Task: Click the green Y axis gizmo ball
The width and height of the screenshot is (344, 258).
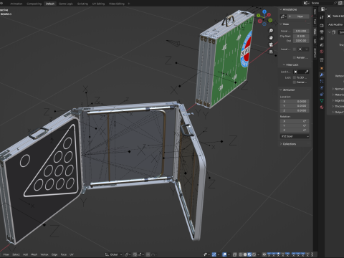Action: click(x=259, y=16)
